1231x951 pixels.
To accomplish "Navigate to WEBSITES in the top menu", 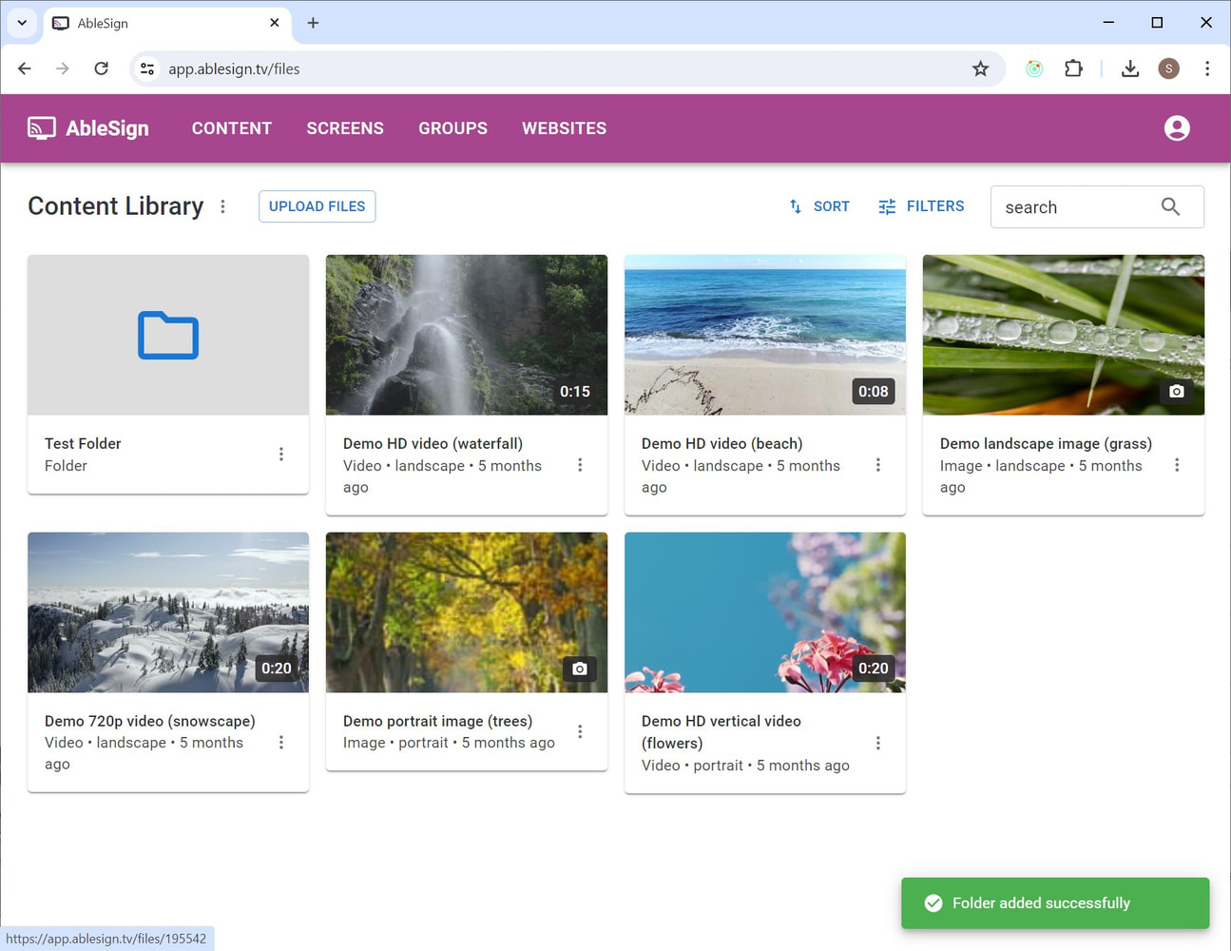I will (564, 128).
